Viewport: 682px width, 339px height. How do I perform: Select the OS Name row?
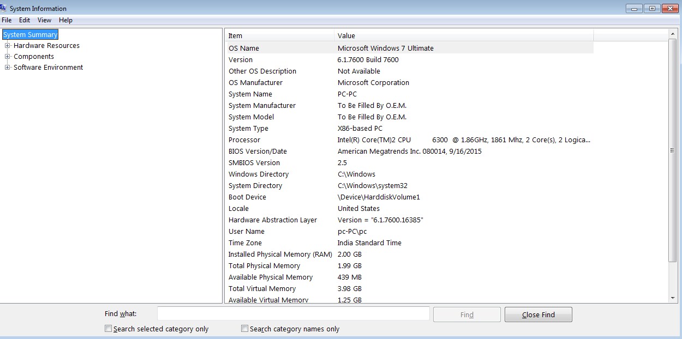pyautogui.click(x=409, y=49)
